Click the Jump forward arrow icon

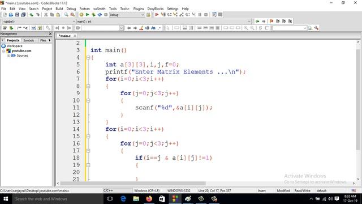coord(264,22)
